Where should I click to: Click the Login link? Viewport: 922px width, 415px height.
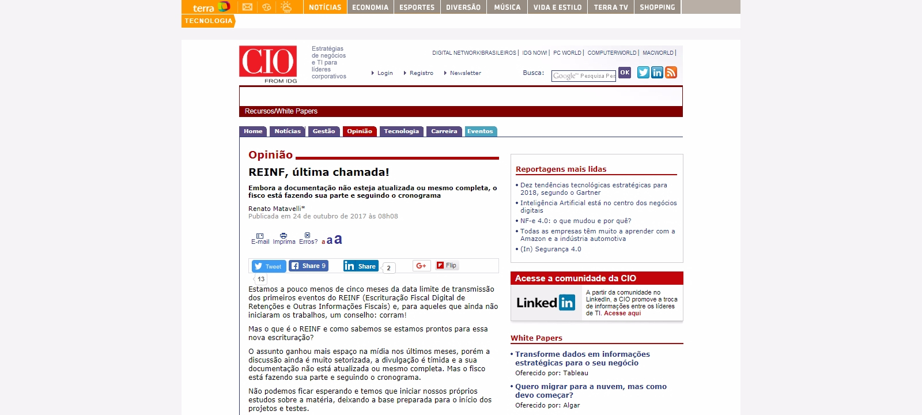coord(385,73)
